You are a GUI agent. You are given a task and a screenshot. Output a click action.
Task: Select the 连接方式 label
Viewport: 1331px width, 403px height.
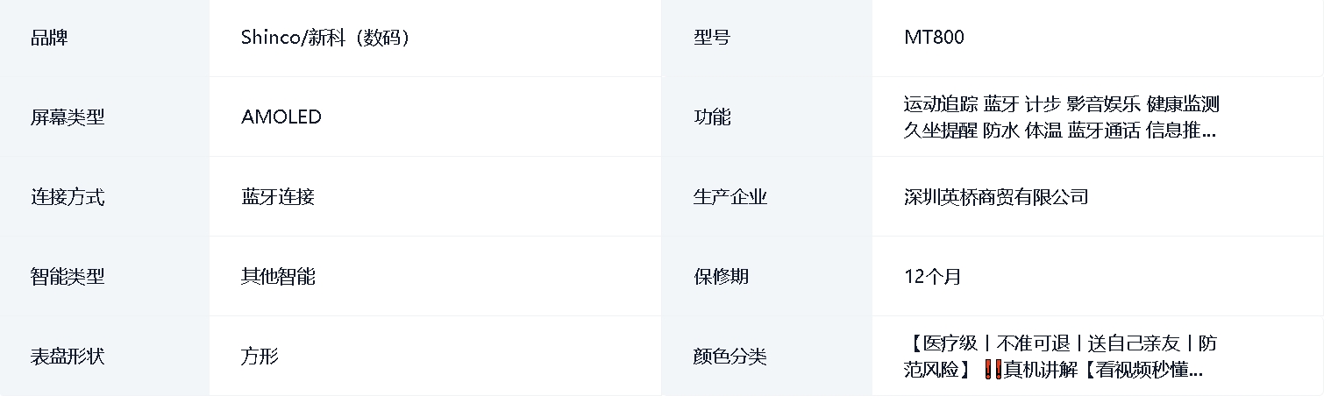point(68,197)
